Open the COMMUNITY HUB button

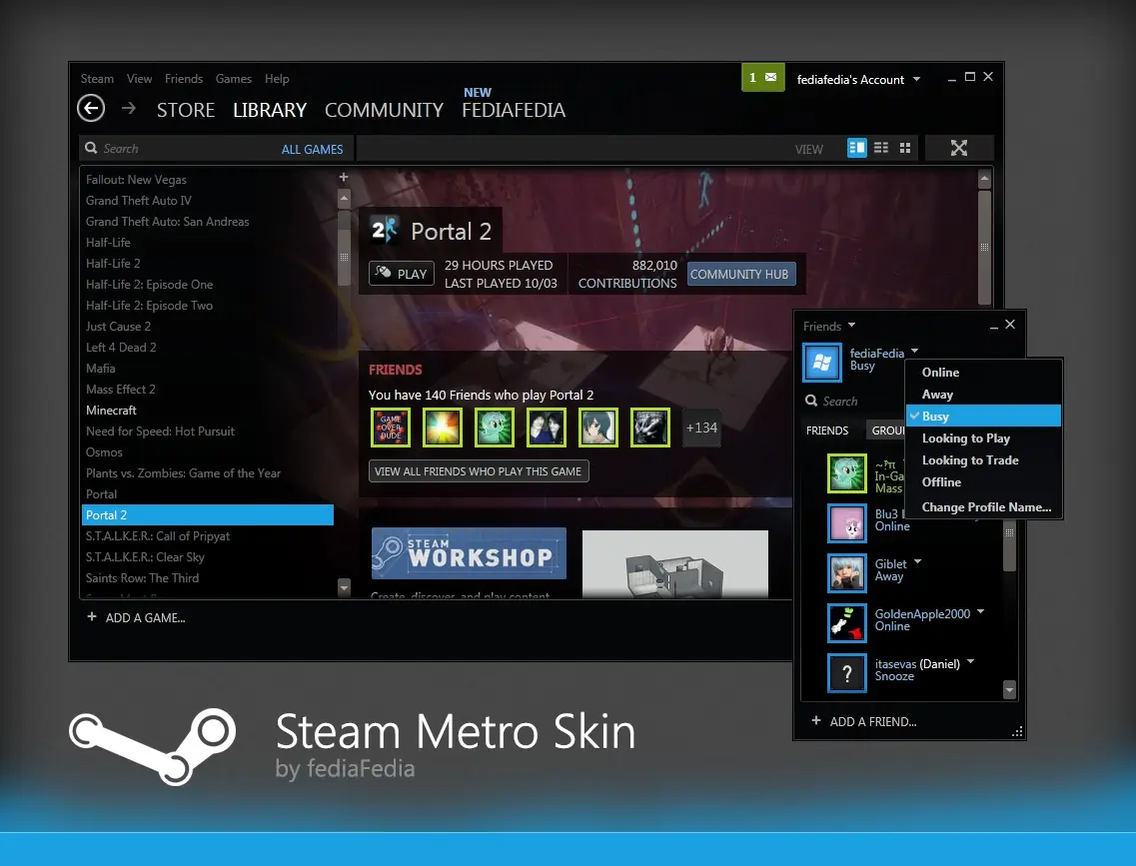pos(741,274)
